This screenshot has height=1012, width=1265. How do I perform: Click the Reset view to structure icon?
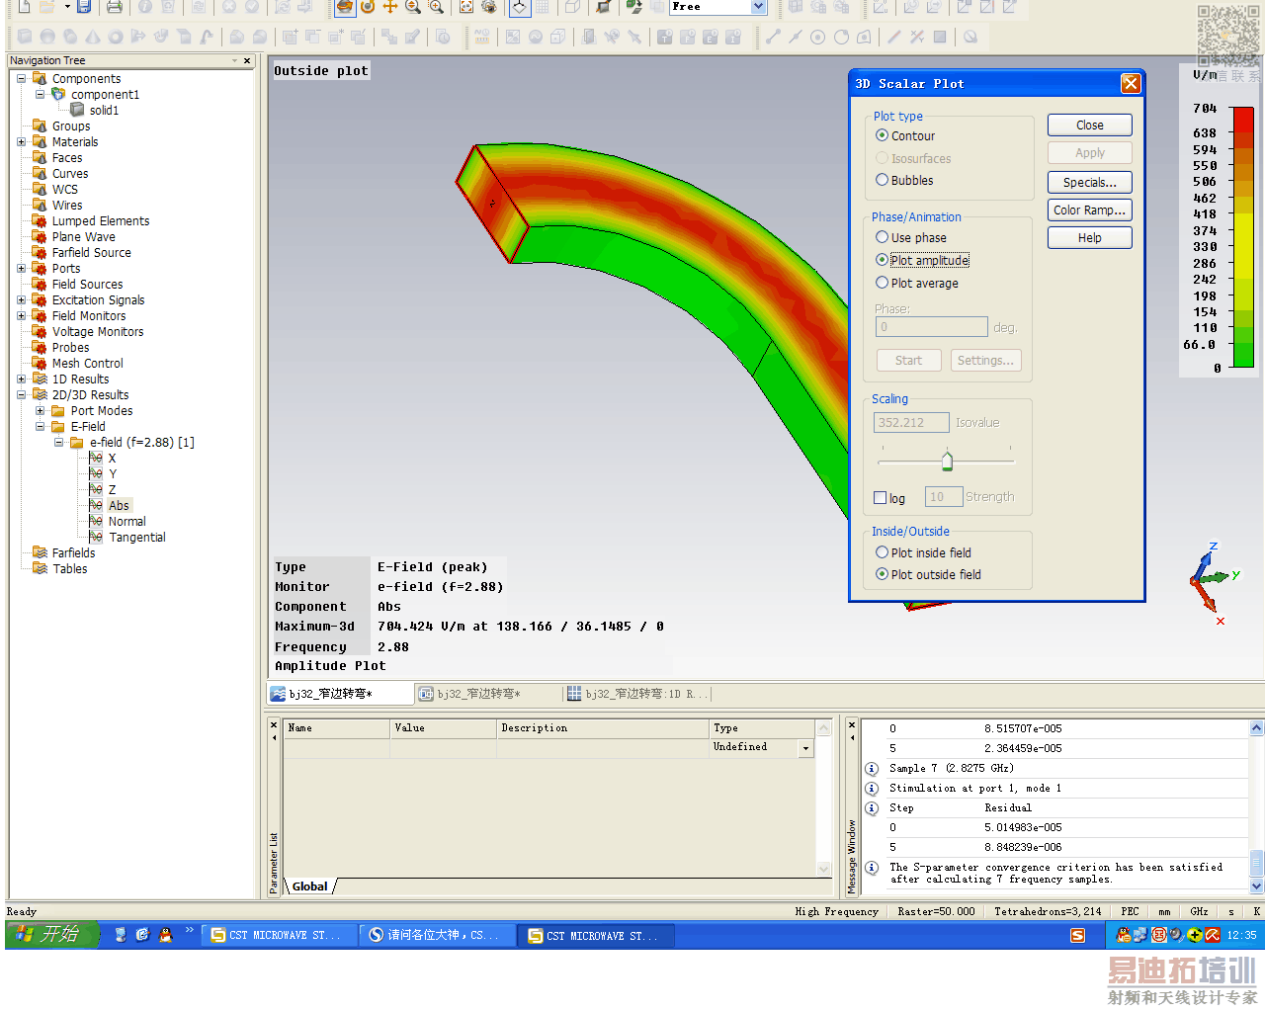tap(466, 7)
